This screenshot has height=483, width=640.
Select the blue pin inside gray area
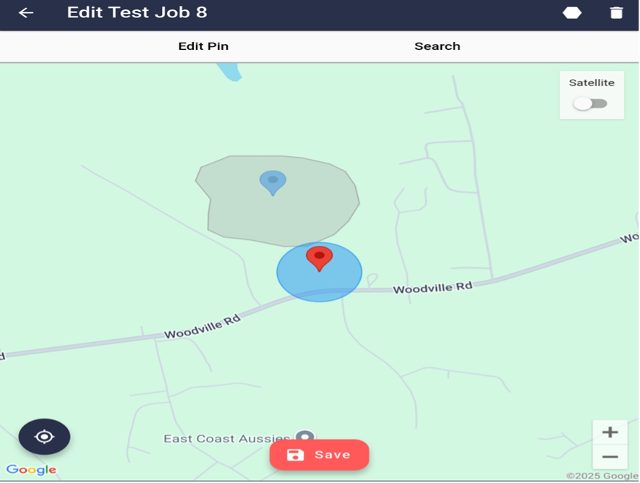point(273,181)
